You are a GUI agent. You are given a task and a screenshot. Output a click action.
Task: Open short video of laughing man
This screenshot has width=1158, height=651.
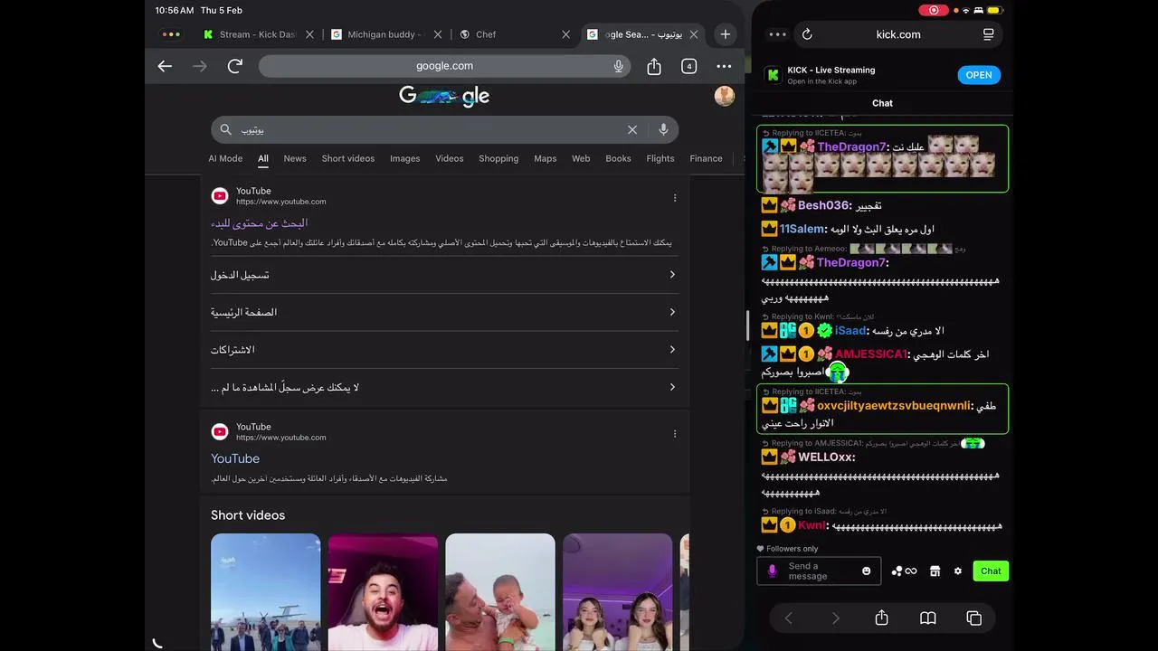pos(383,591)
